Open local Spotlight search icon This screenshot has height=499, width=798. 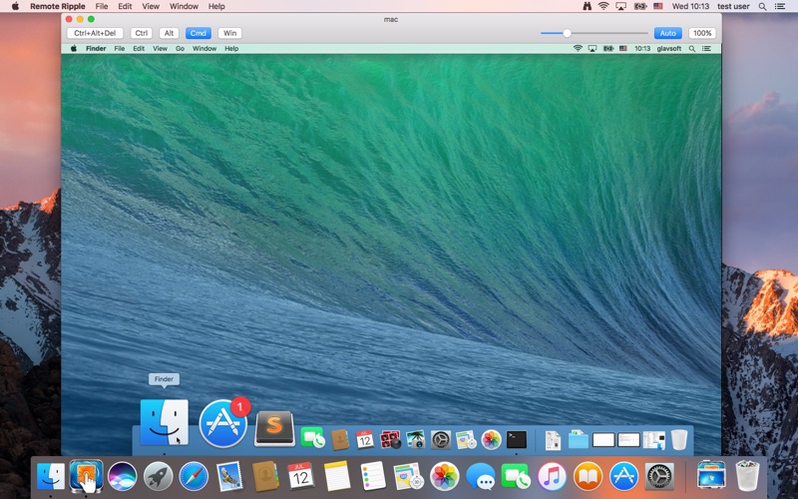pos(762,6)
